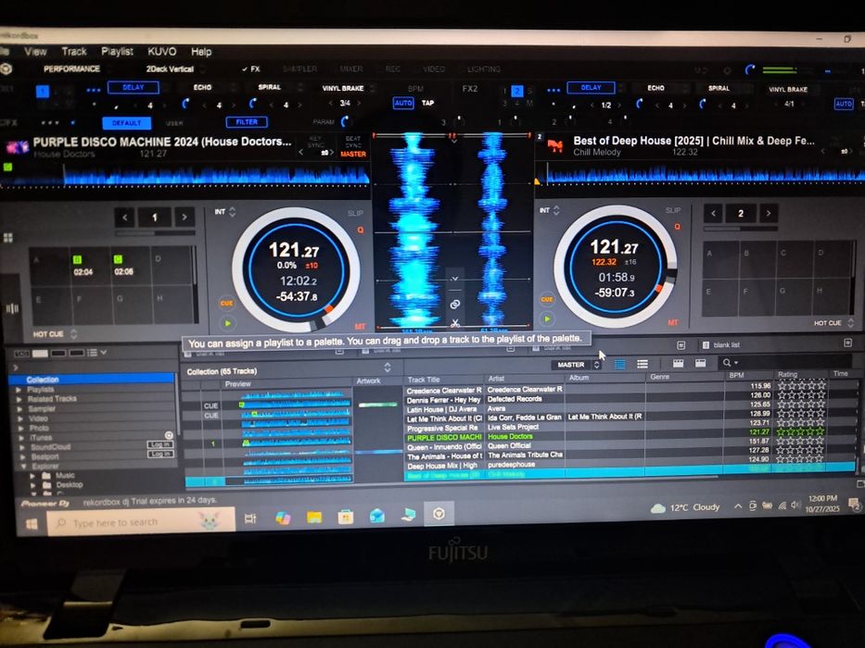The height and width of the screenshot is (648, 865).
Task: Open the 2Deck Vertical layout dropdown
Action: pyautogui.click(x=173, y=69)
